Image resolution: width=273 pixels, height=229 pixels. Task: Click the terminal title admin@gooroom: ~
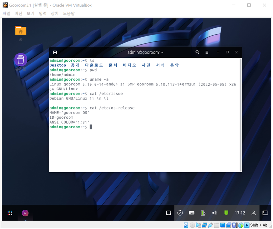[146, 52]
